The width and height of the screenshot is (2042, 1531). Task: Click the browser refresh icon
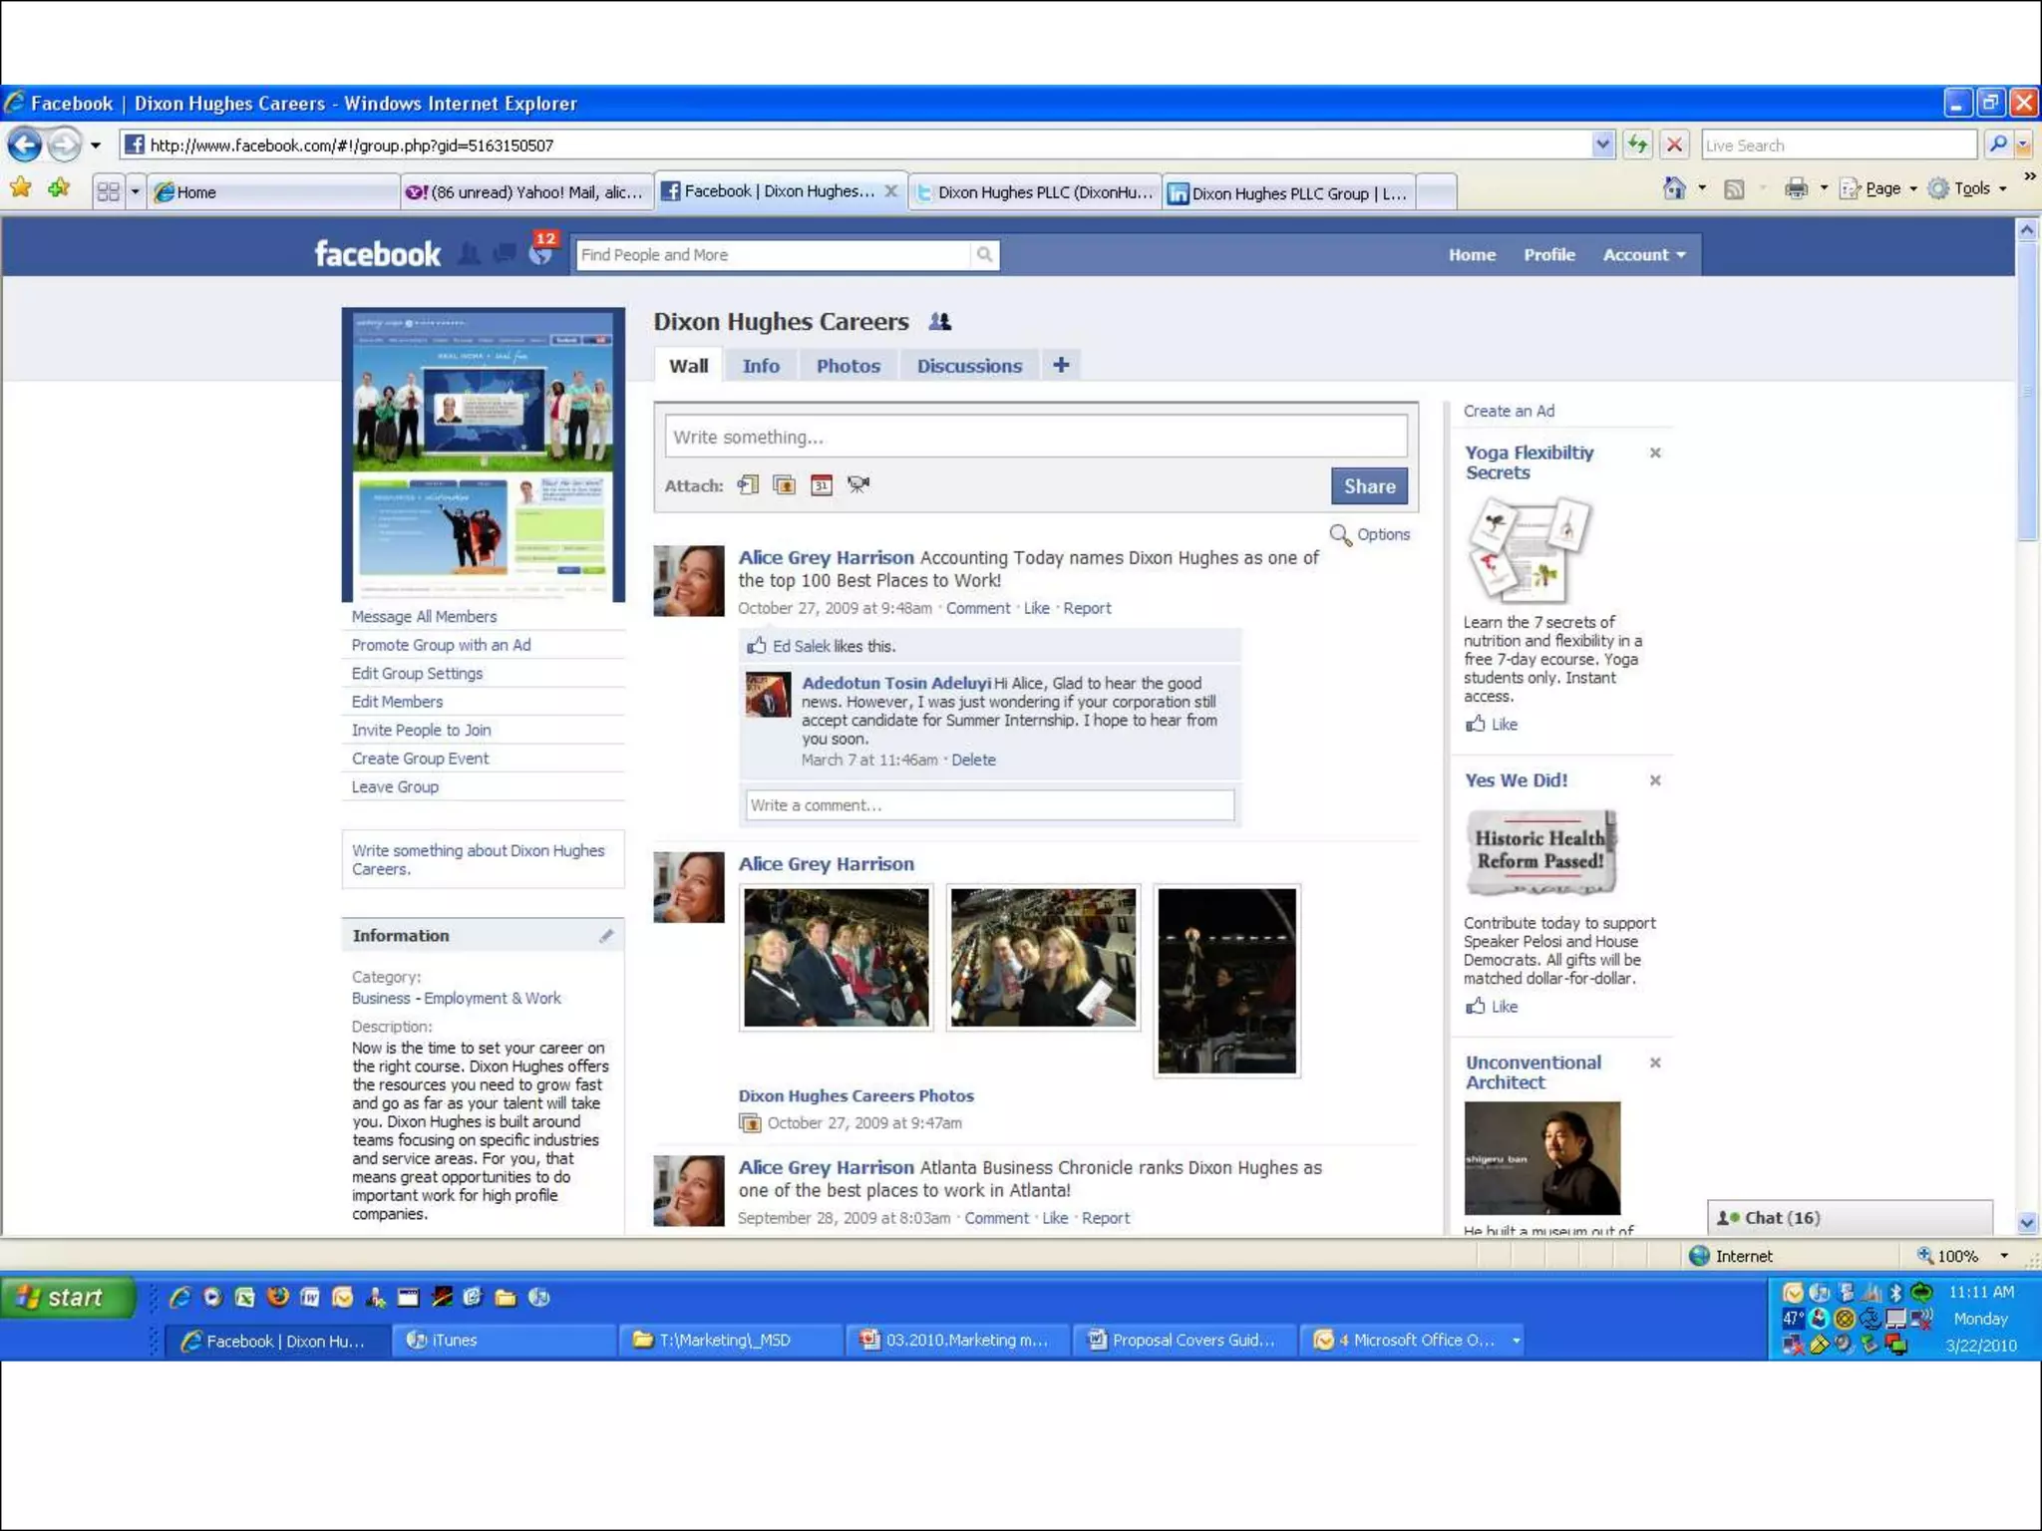click(x=1638, y=145)
